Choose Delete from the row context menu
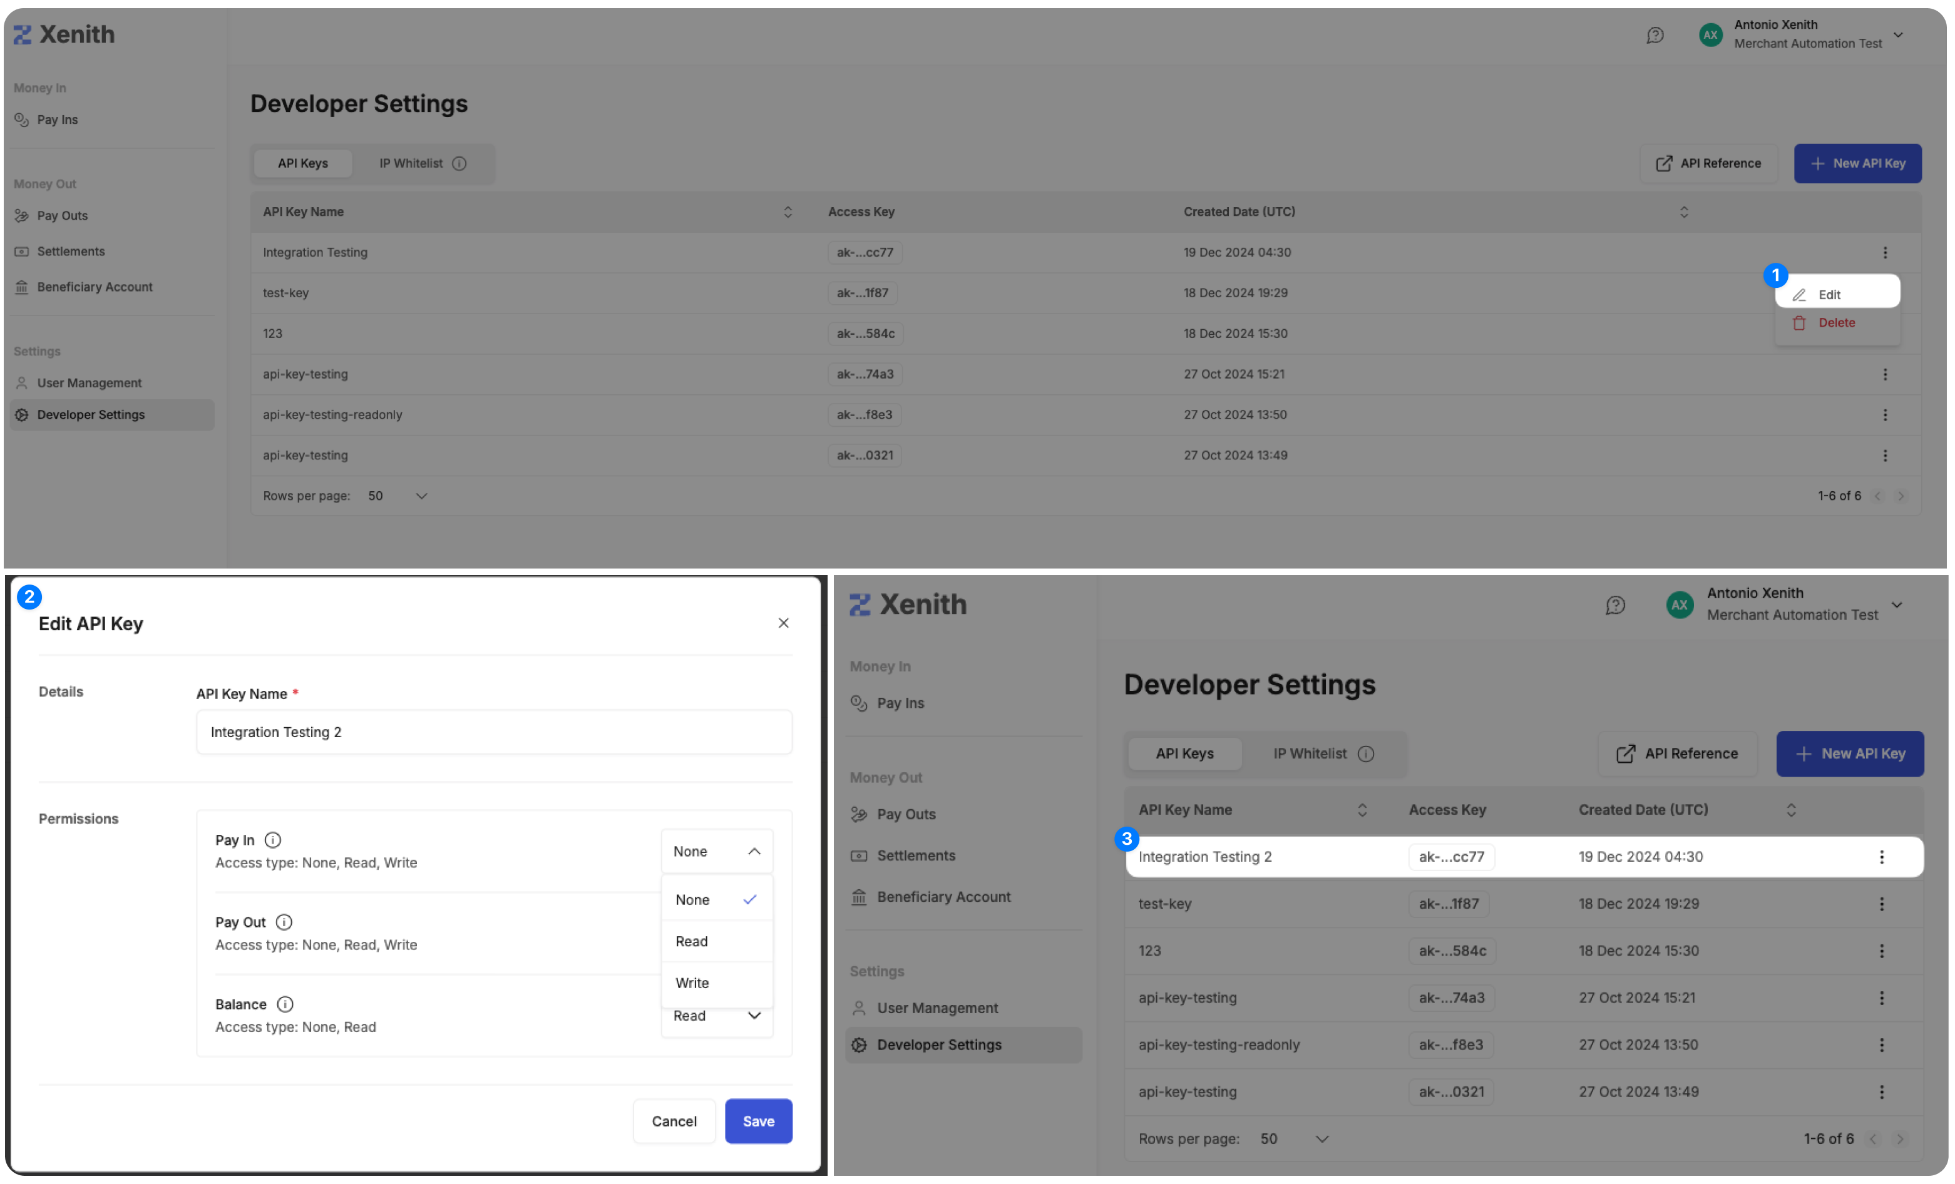The width and height of the screenshot is (1955, 1184). [x=1836, y=323]
